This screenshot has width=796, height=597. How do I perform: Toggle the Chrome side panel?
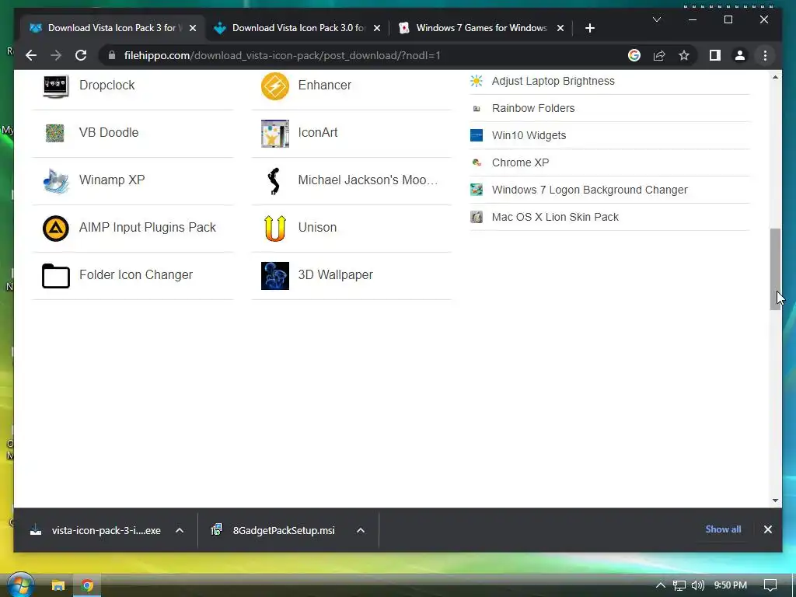tap(715, 55)
